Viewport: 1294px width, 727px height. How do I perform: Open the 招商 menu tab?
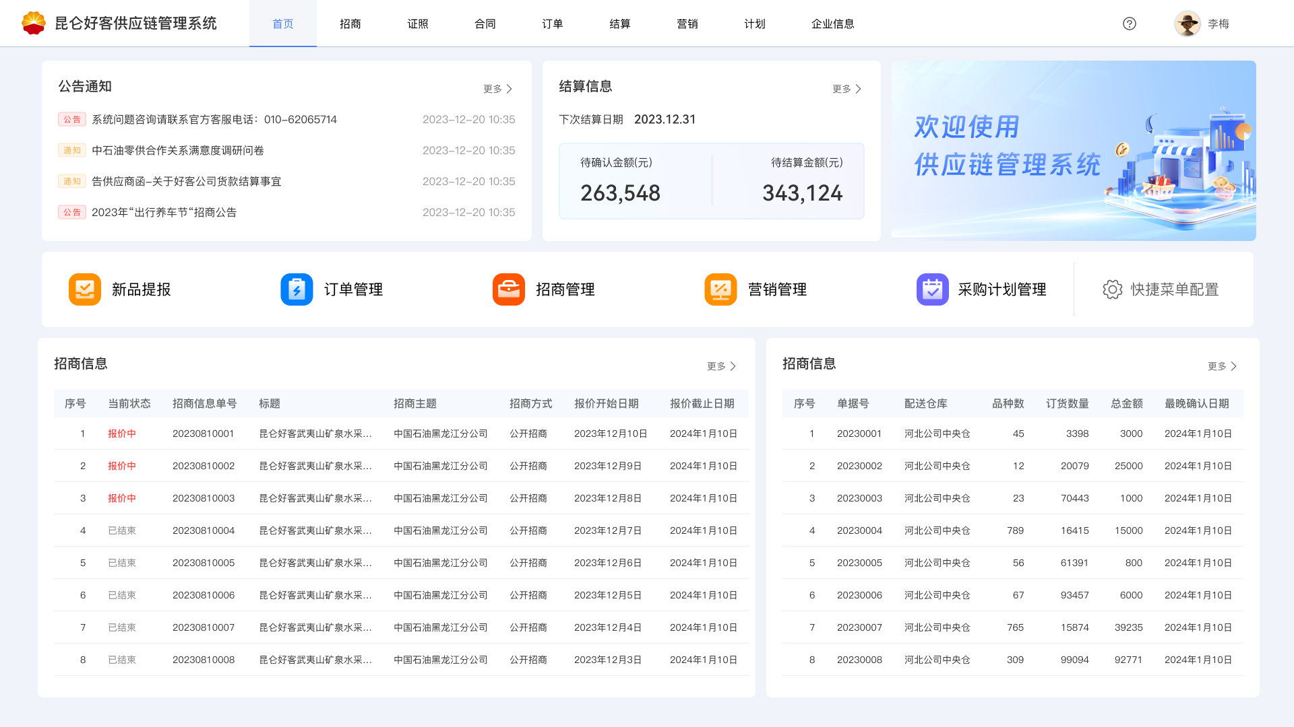click(350, 24)
